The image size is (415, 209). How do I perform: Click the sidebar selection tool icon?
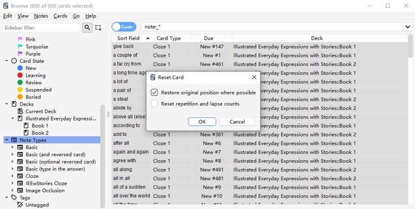tap(98, 27)
